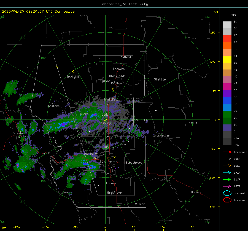The height and width of the screenshot is (231, 248).
Task: Click the Composite_Reflectivity title
Action: pos(124,4)
